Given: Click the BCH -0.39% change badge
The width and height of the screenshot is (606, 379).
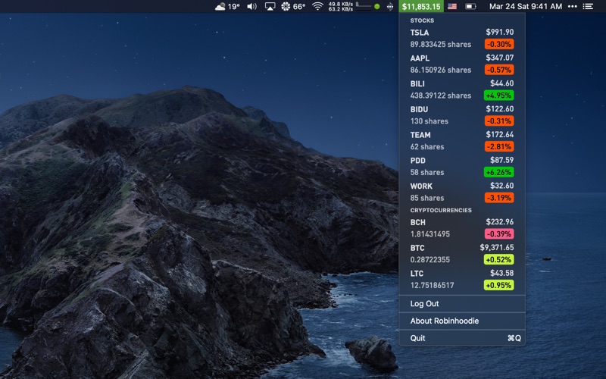Looking at the screenshot, I should coord(499,233).
